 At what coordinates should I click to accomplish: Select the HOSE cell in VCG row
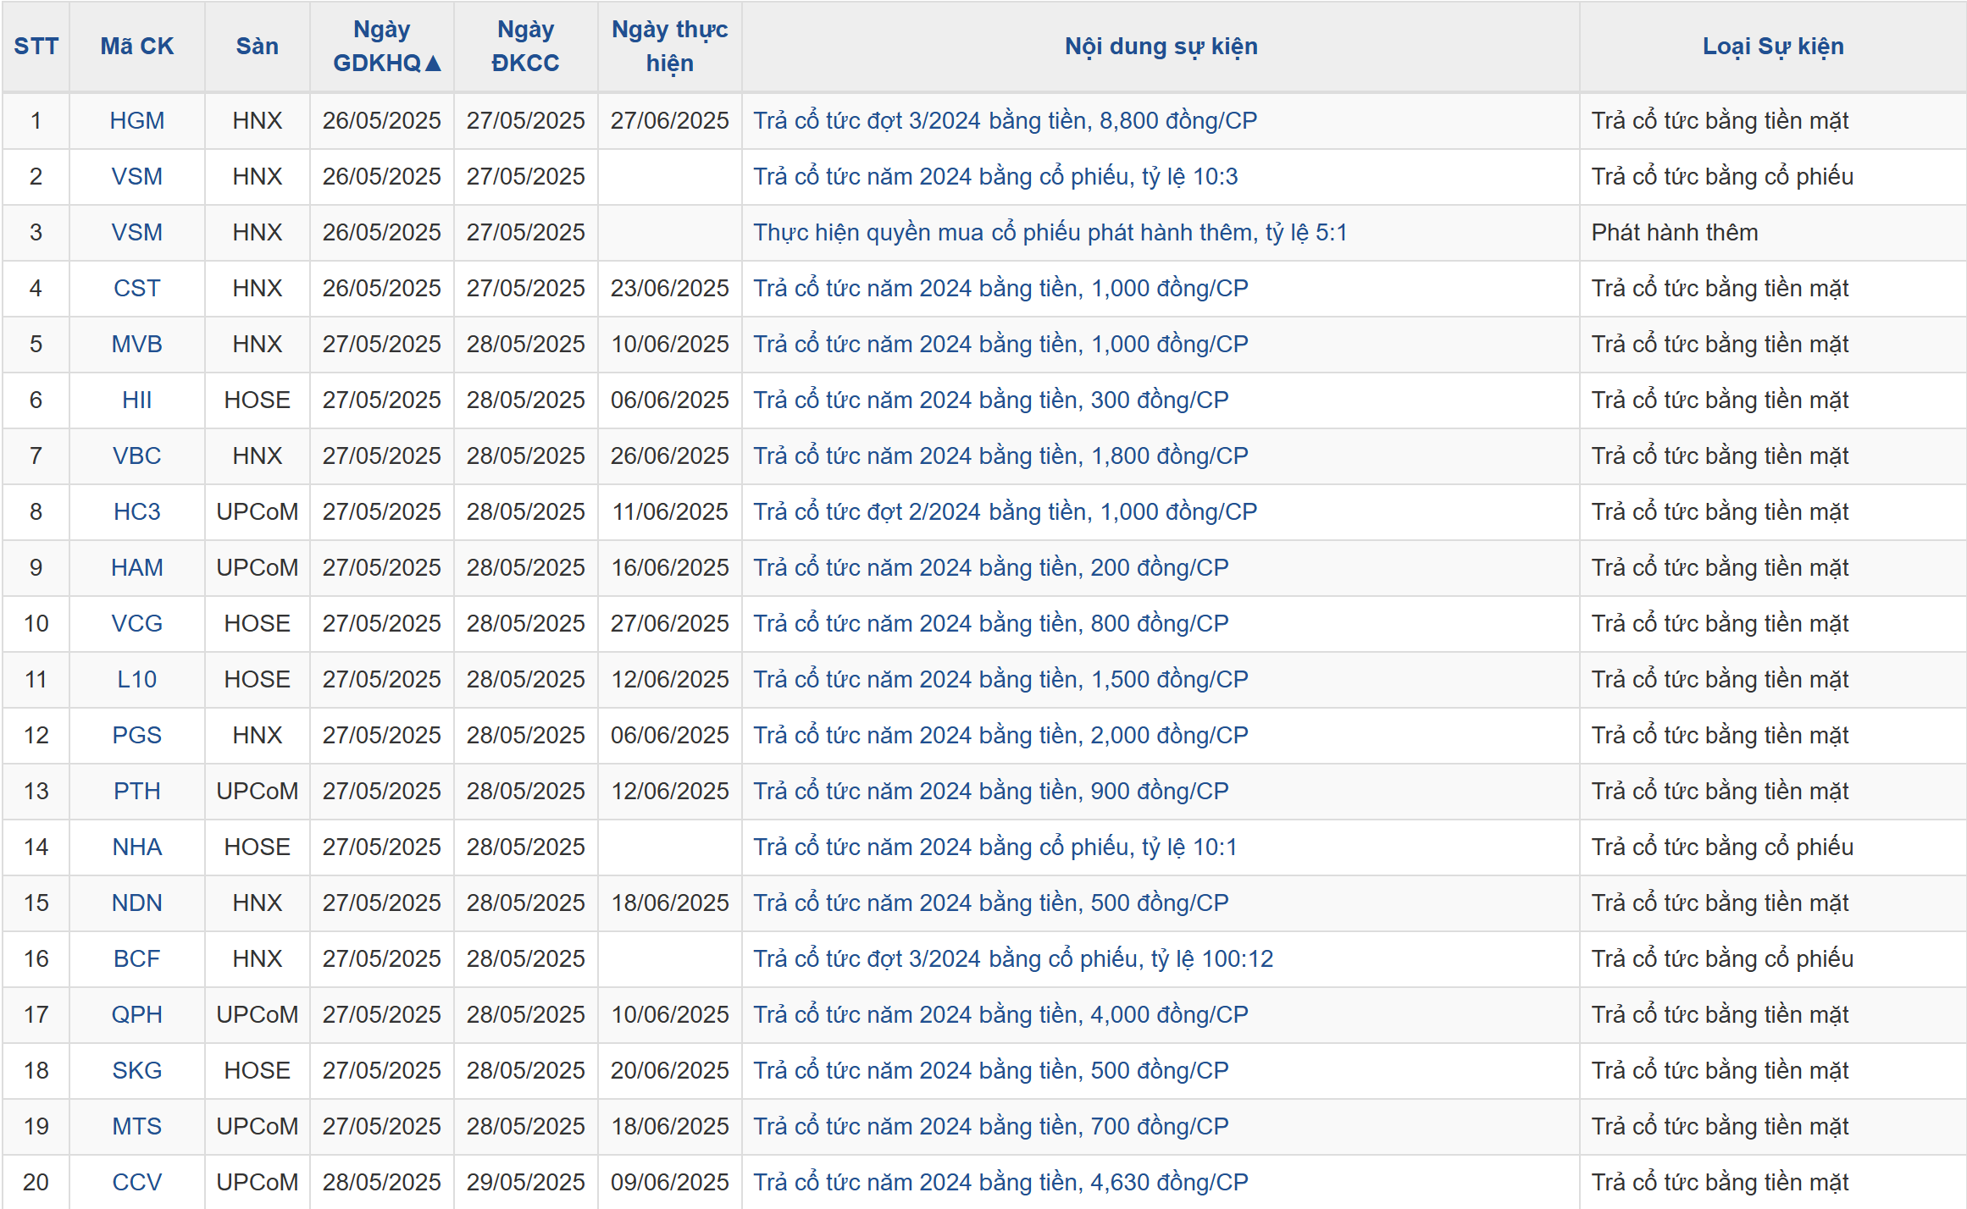(x=258, y=624)
